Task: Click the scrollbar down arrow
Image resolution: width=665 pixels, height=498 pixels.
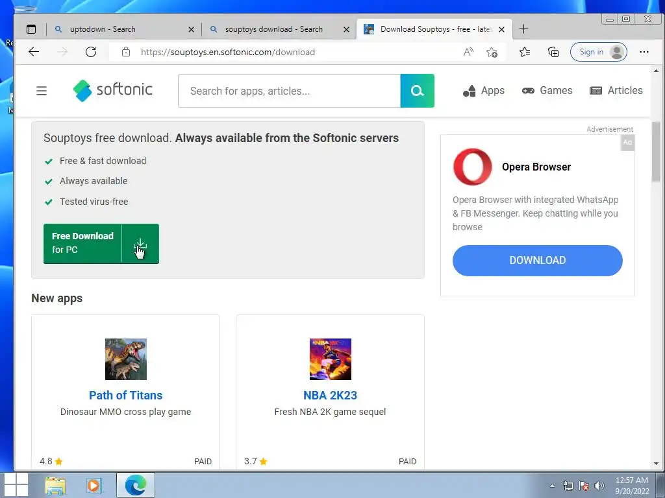Action: pyautogui.click(x=656, y=464)
